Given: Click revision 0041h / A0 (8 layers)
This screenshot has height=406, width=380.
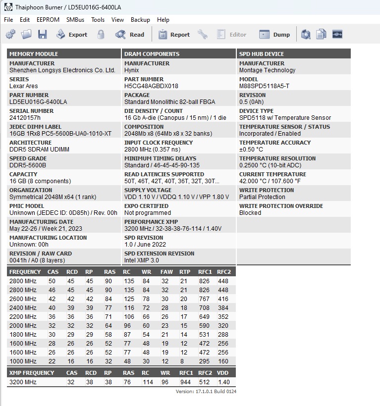Looking at the screenshot, I should tap(37, 260).
